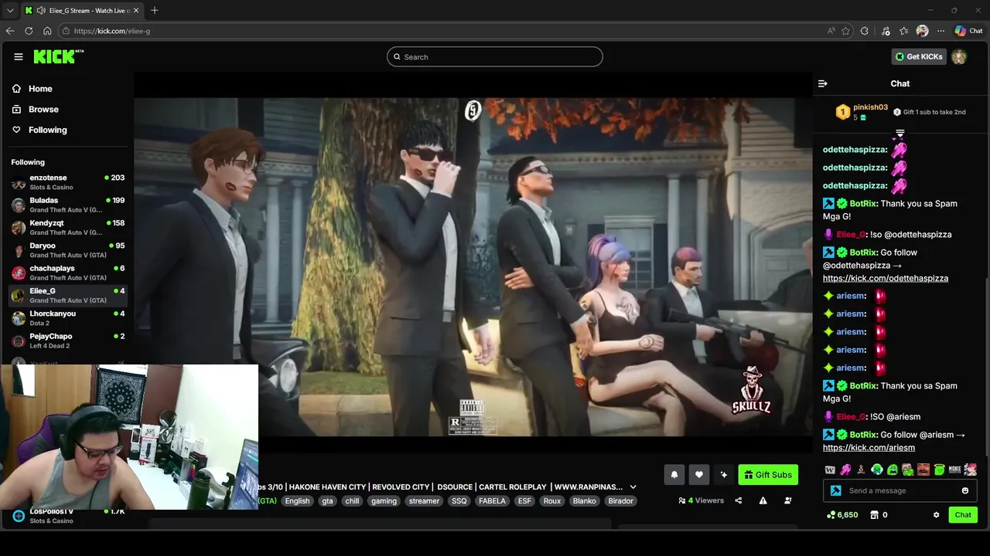
Task: Click the FABELA tag
Action: 492,501
